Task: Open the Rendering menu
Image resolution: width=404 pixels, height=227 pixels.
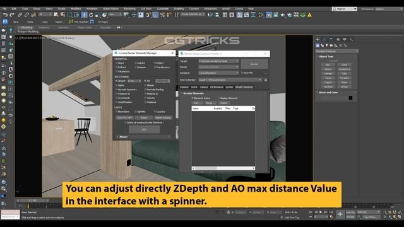Action: 129,9
